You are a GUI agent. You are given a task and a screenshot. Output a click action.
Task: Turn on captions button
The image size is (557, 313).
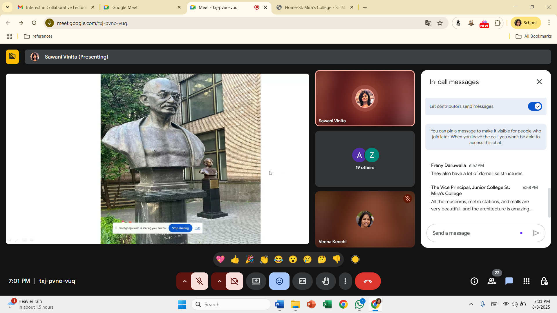[302, 281]
